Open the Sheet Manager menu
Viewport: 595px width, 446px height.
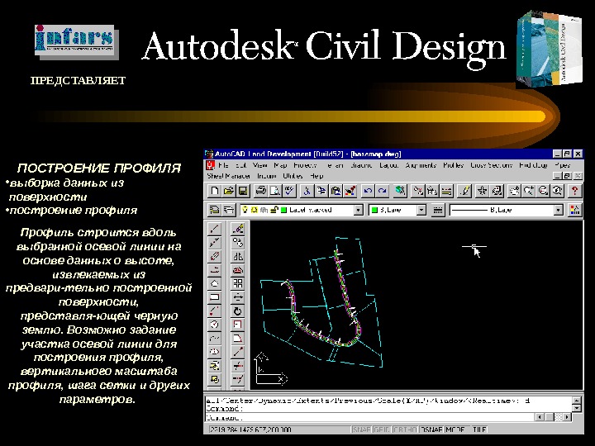pyautogui.click(x=228, y=176)
